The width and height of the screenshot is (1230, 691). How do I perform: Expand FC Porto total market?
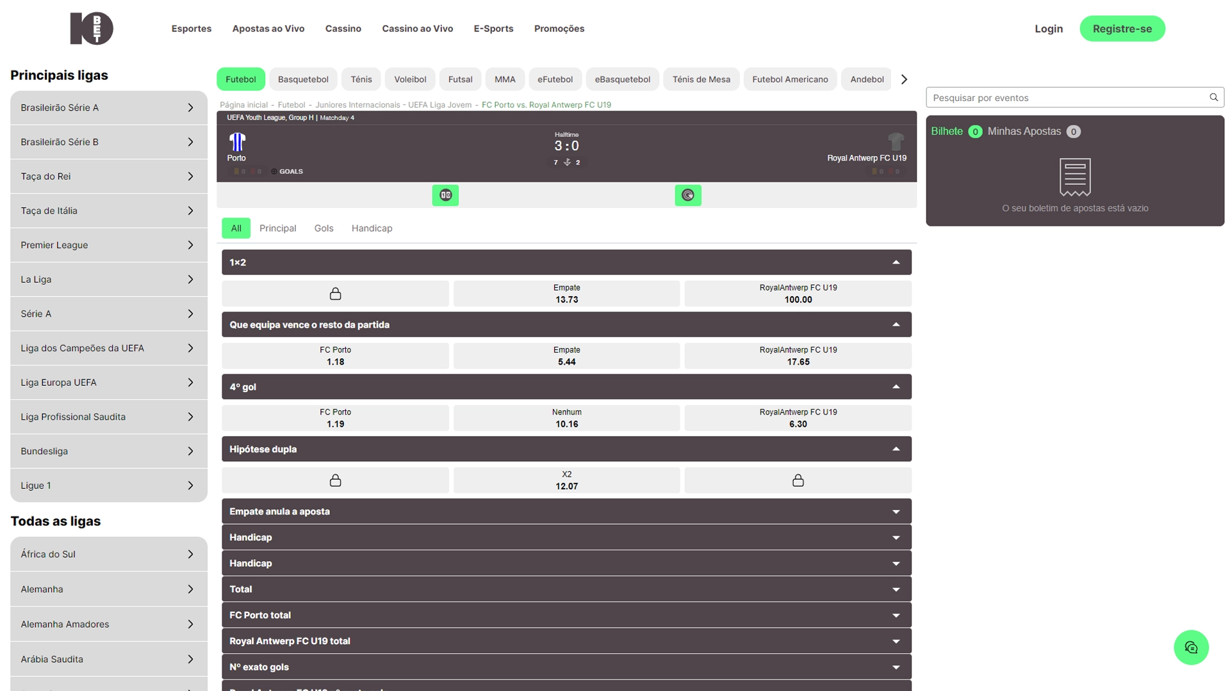[x=566, y=615]
